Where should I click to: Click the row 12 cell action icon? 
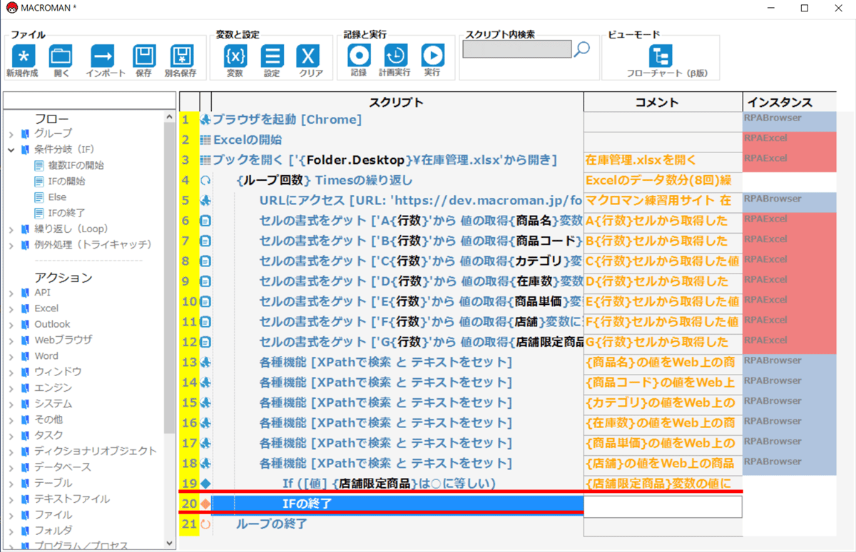click(x=205, y=342)
